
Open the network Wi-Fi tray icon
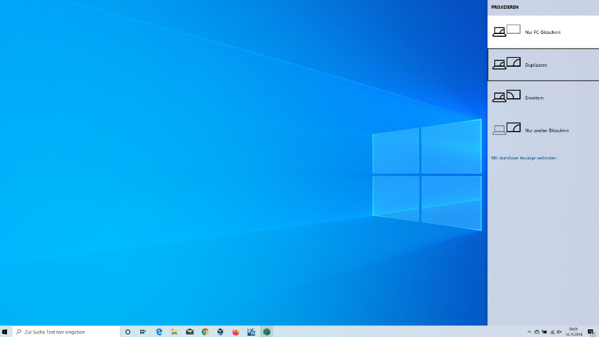tap(552, 332)
